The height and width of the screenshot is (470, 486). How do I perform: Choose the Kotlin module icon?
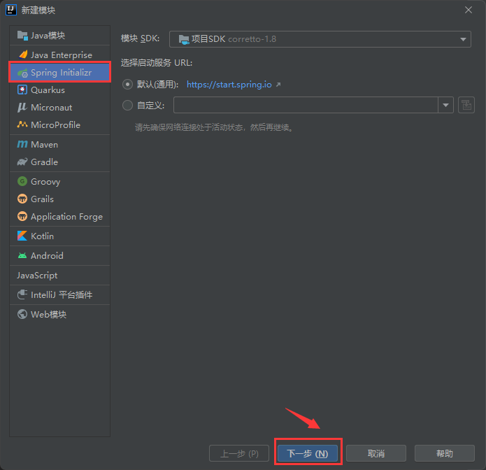[x=22, y=236]
